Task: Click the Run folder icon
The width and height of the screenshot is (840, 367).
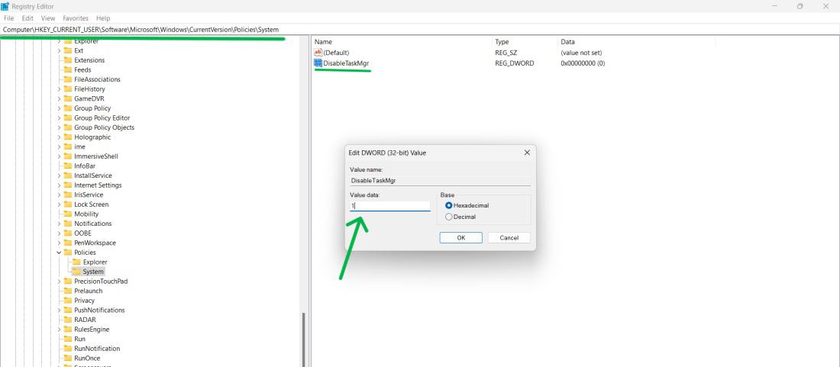Action: point(67,340)
